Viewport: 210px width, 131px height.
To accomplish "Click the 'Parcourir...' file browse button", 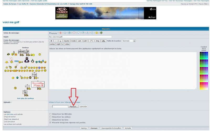I will click(x=73, y=107).
